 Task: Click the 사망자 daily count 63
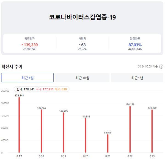83,45
